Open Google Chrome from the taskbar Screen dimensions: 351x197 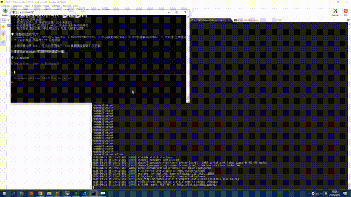coord(40,193)
